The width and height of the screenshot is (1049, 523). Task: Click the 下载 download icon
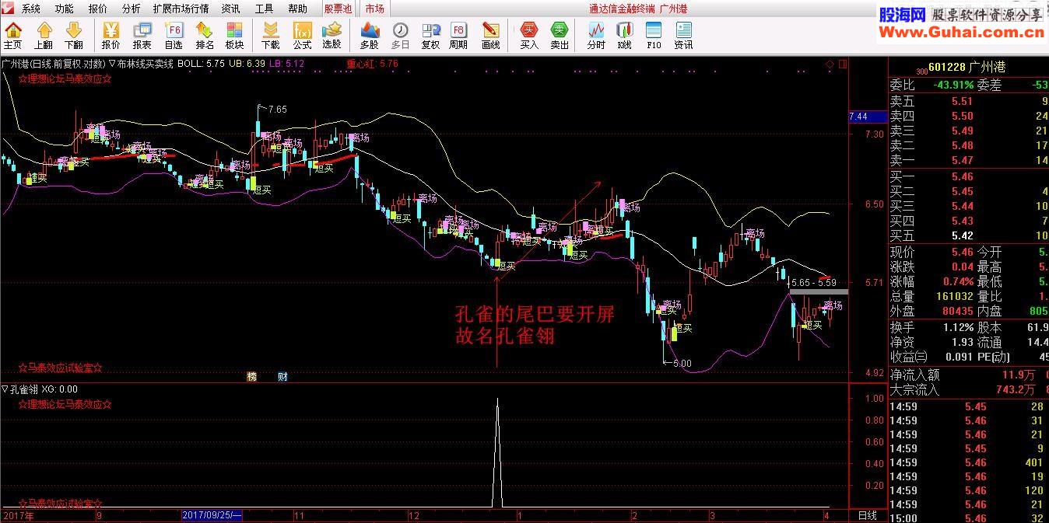click(271, 35)
